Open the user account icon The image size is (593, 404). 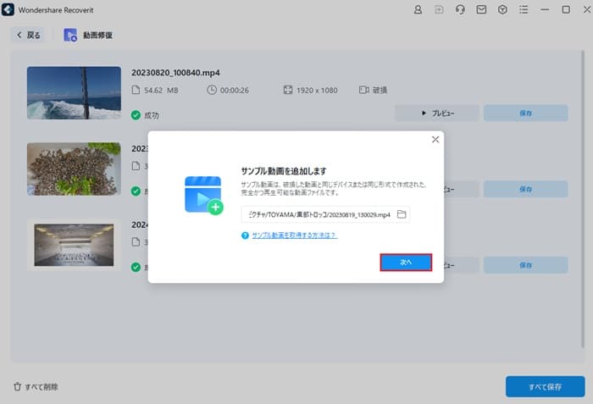418,9
